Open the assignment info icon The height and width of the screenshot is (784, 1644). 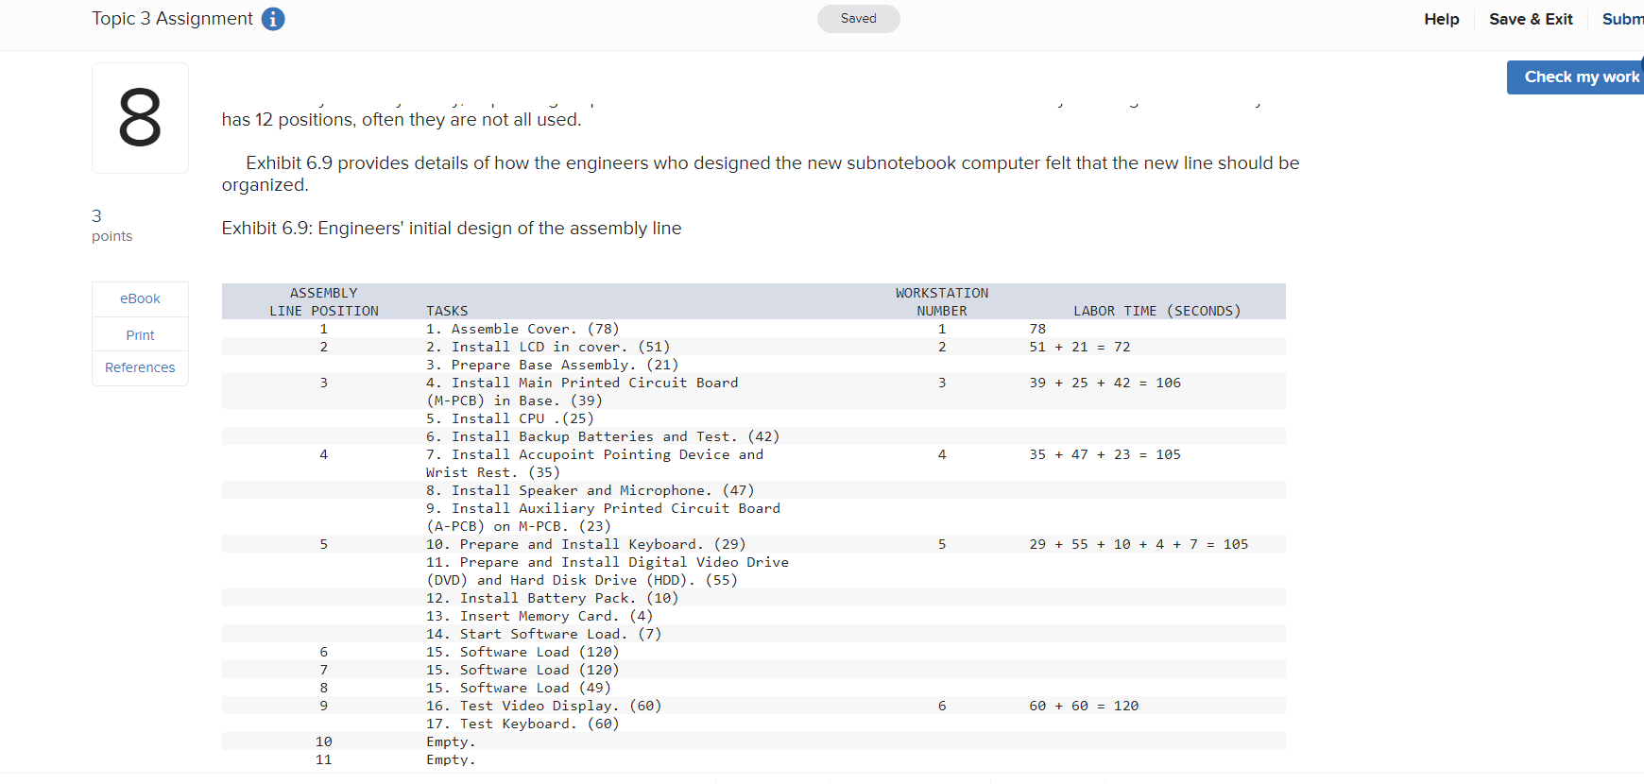click(x=273, y=19)
